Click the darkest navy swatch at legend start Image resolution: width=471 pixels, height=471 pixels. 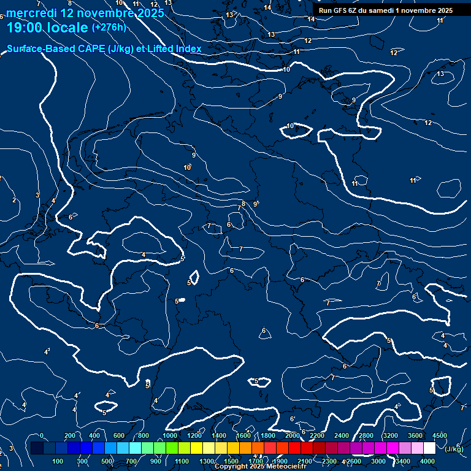click(x=37, y=448)
